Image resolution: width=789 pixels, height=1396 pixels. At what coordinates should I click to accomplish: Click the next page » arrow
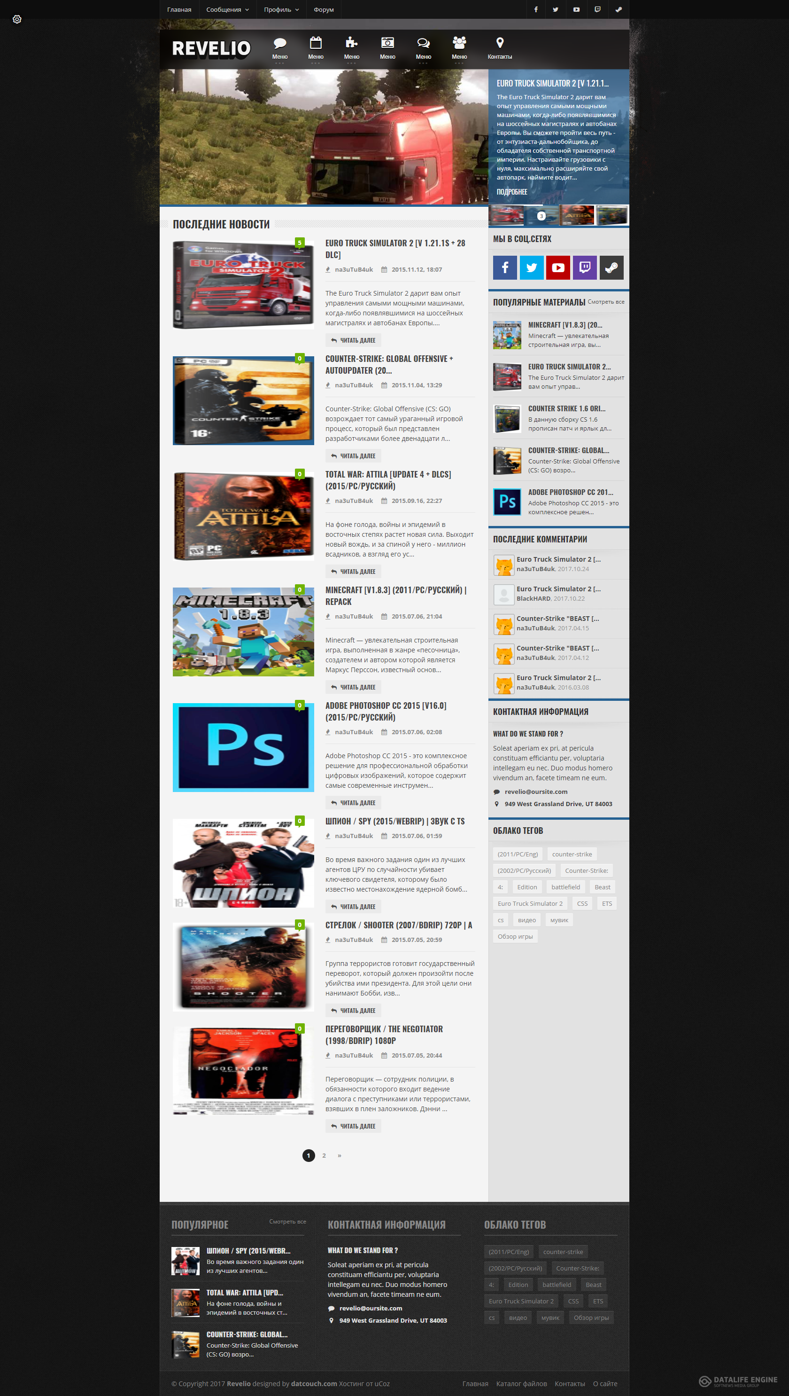click(x=339, y=1155)
